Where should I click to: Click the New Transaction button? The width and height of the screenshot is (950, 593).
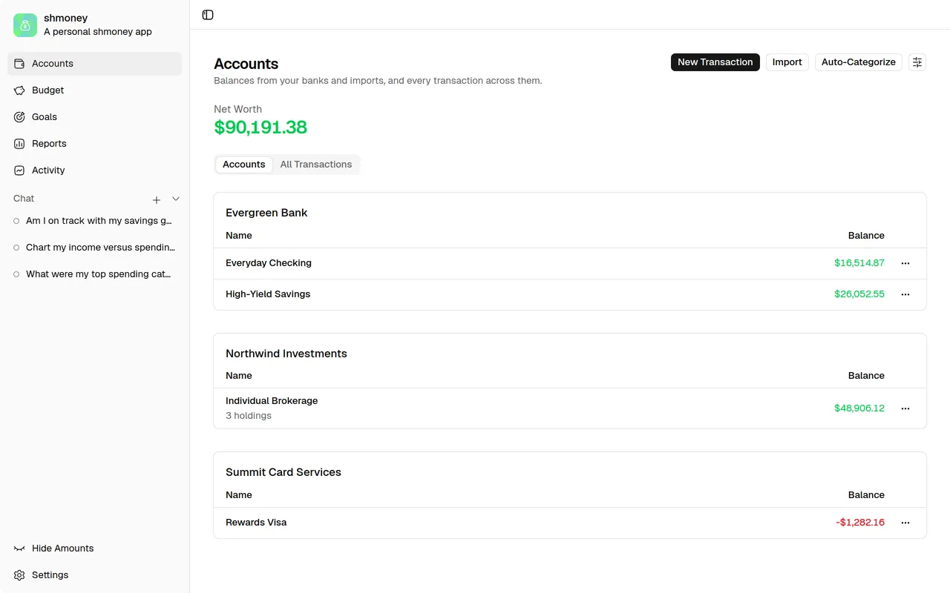(x=715, y=62)
